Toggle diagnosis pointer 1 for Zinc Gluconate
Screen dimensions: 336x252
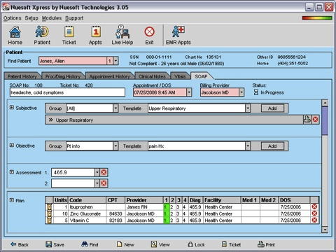click(166, 213)
